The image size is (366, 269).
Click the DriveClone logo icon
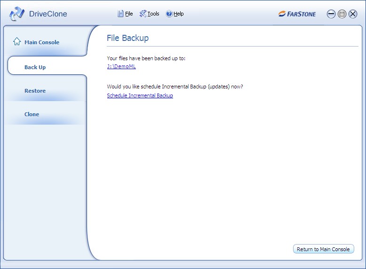(16, 14)
